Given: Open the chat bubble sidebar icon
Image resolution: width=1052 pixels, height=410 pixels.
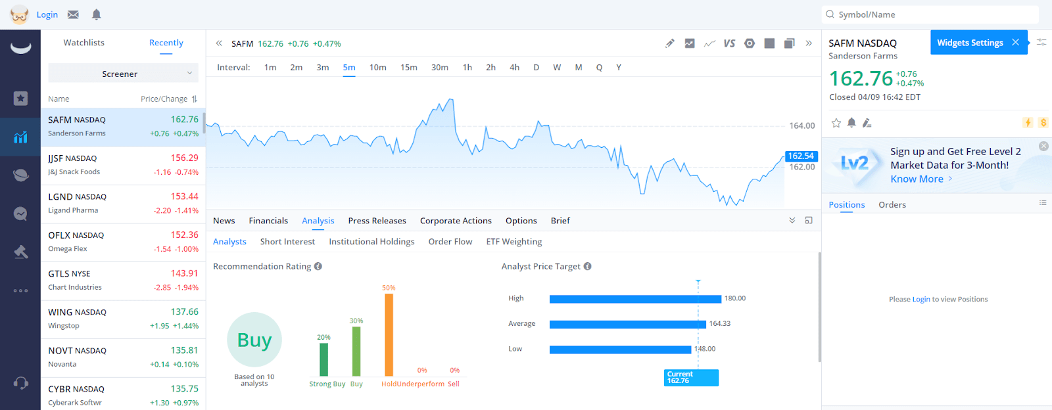Looking at the screenshot, I should (20, 214).
